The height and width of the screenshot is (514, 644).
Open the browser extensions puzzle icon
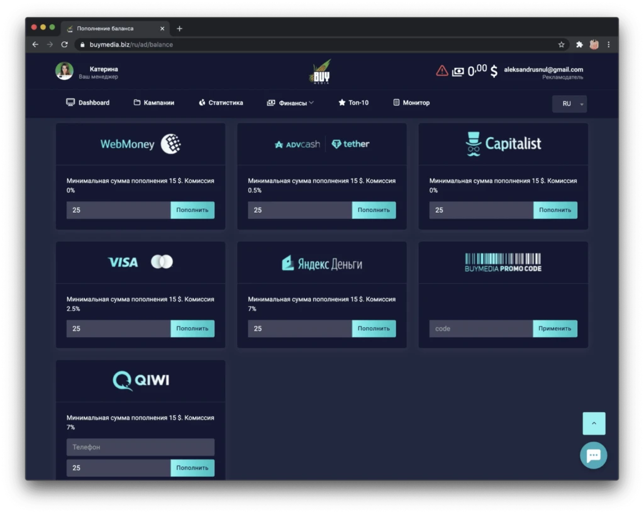pyautogui.click(x=579, y=45)
